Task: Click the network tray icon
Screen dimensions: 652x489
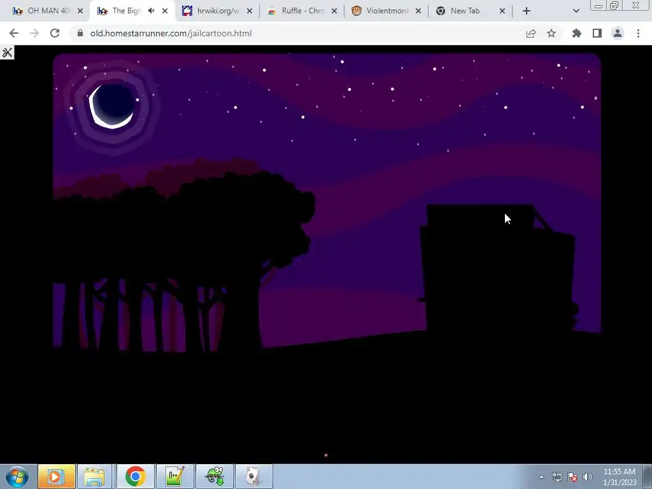Action: click(x=556, y=477)
